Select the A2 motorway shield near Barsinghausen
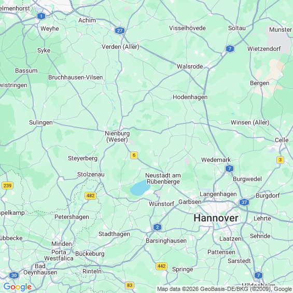Screen dimensions: 293x293 pos(157,227)
